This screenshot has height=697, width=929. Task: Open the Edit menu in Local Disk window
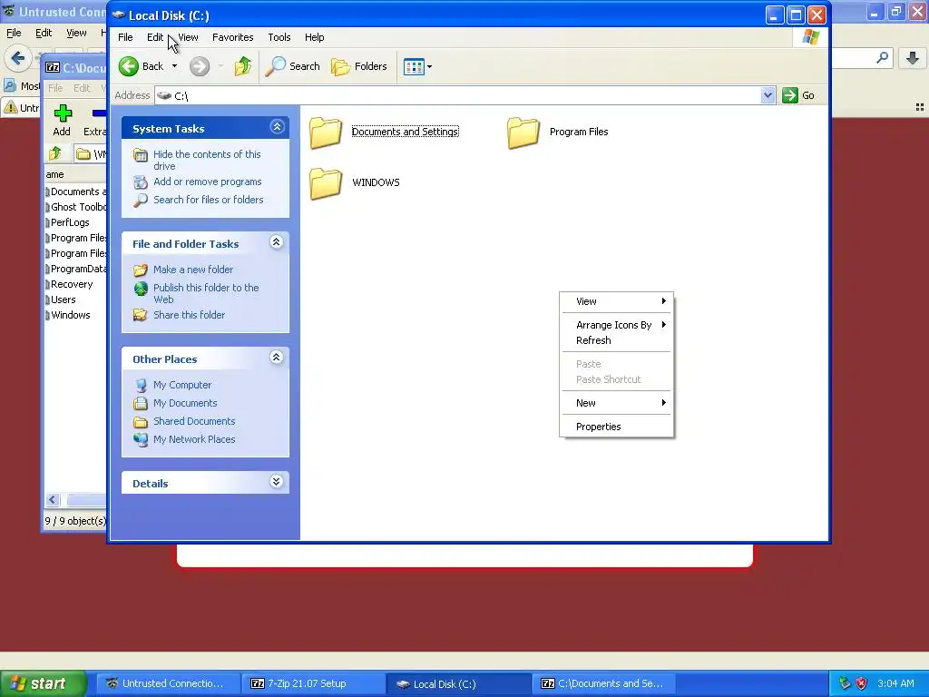(154, 37)
